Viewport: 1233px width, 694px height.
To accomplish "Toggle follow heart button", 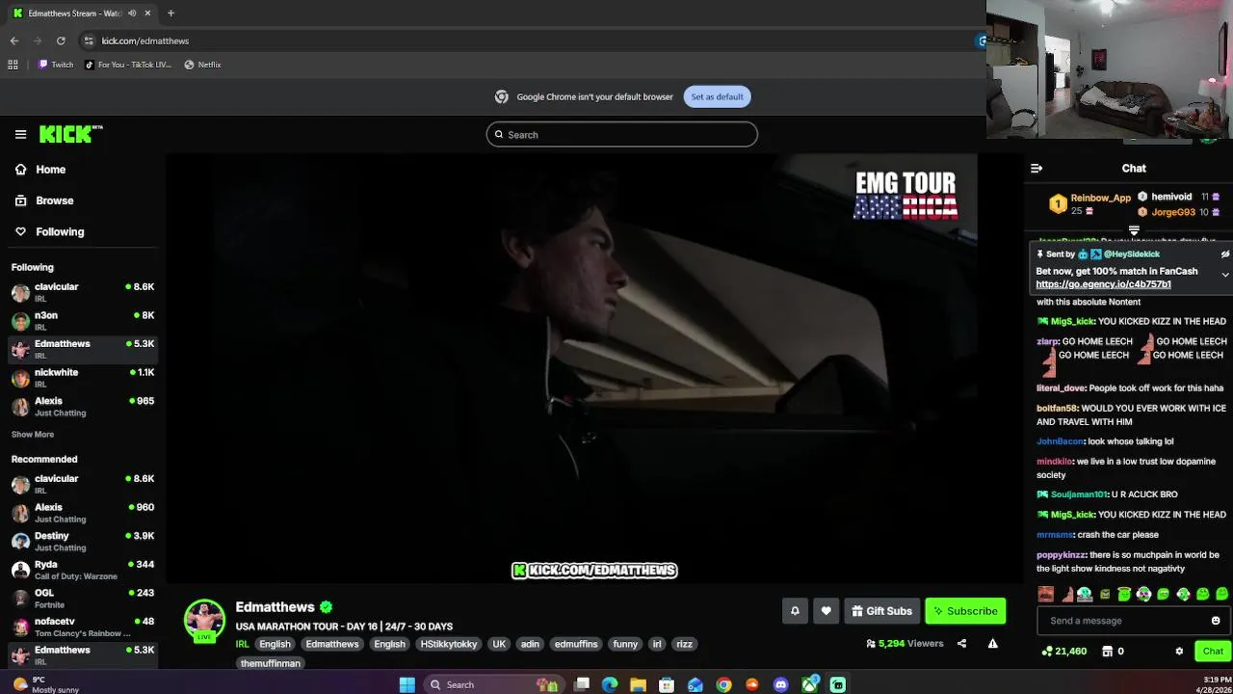I will (826, 611).
